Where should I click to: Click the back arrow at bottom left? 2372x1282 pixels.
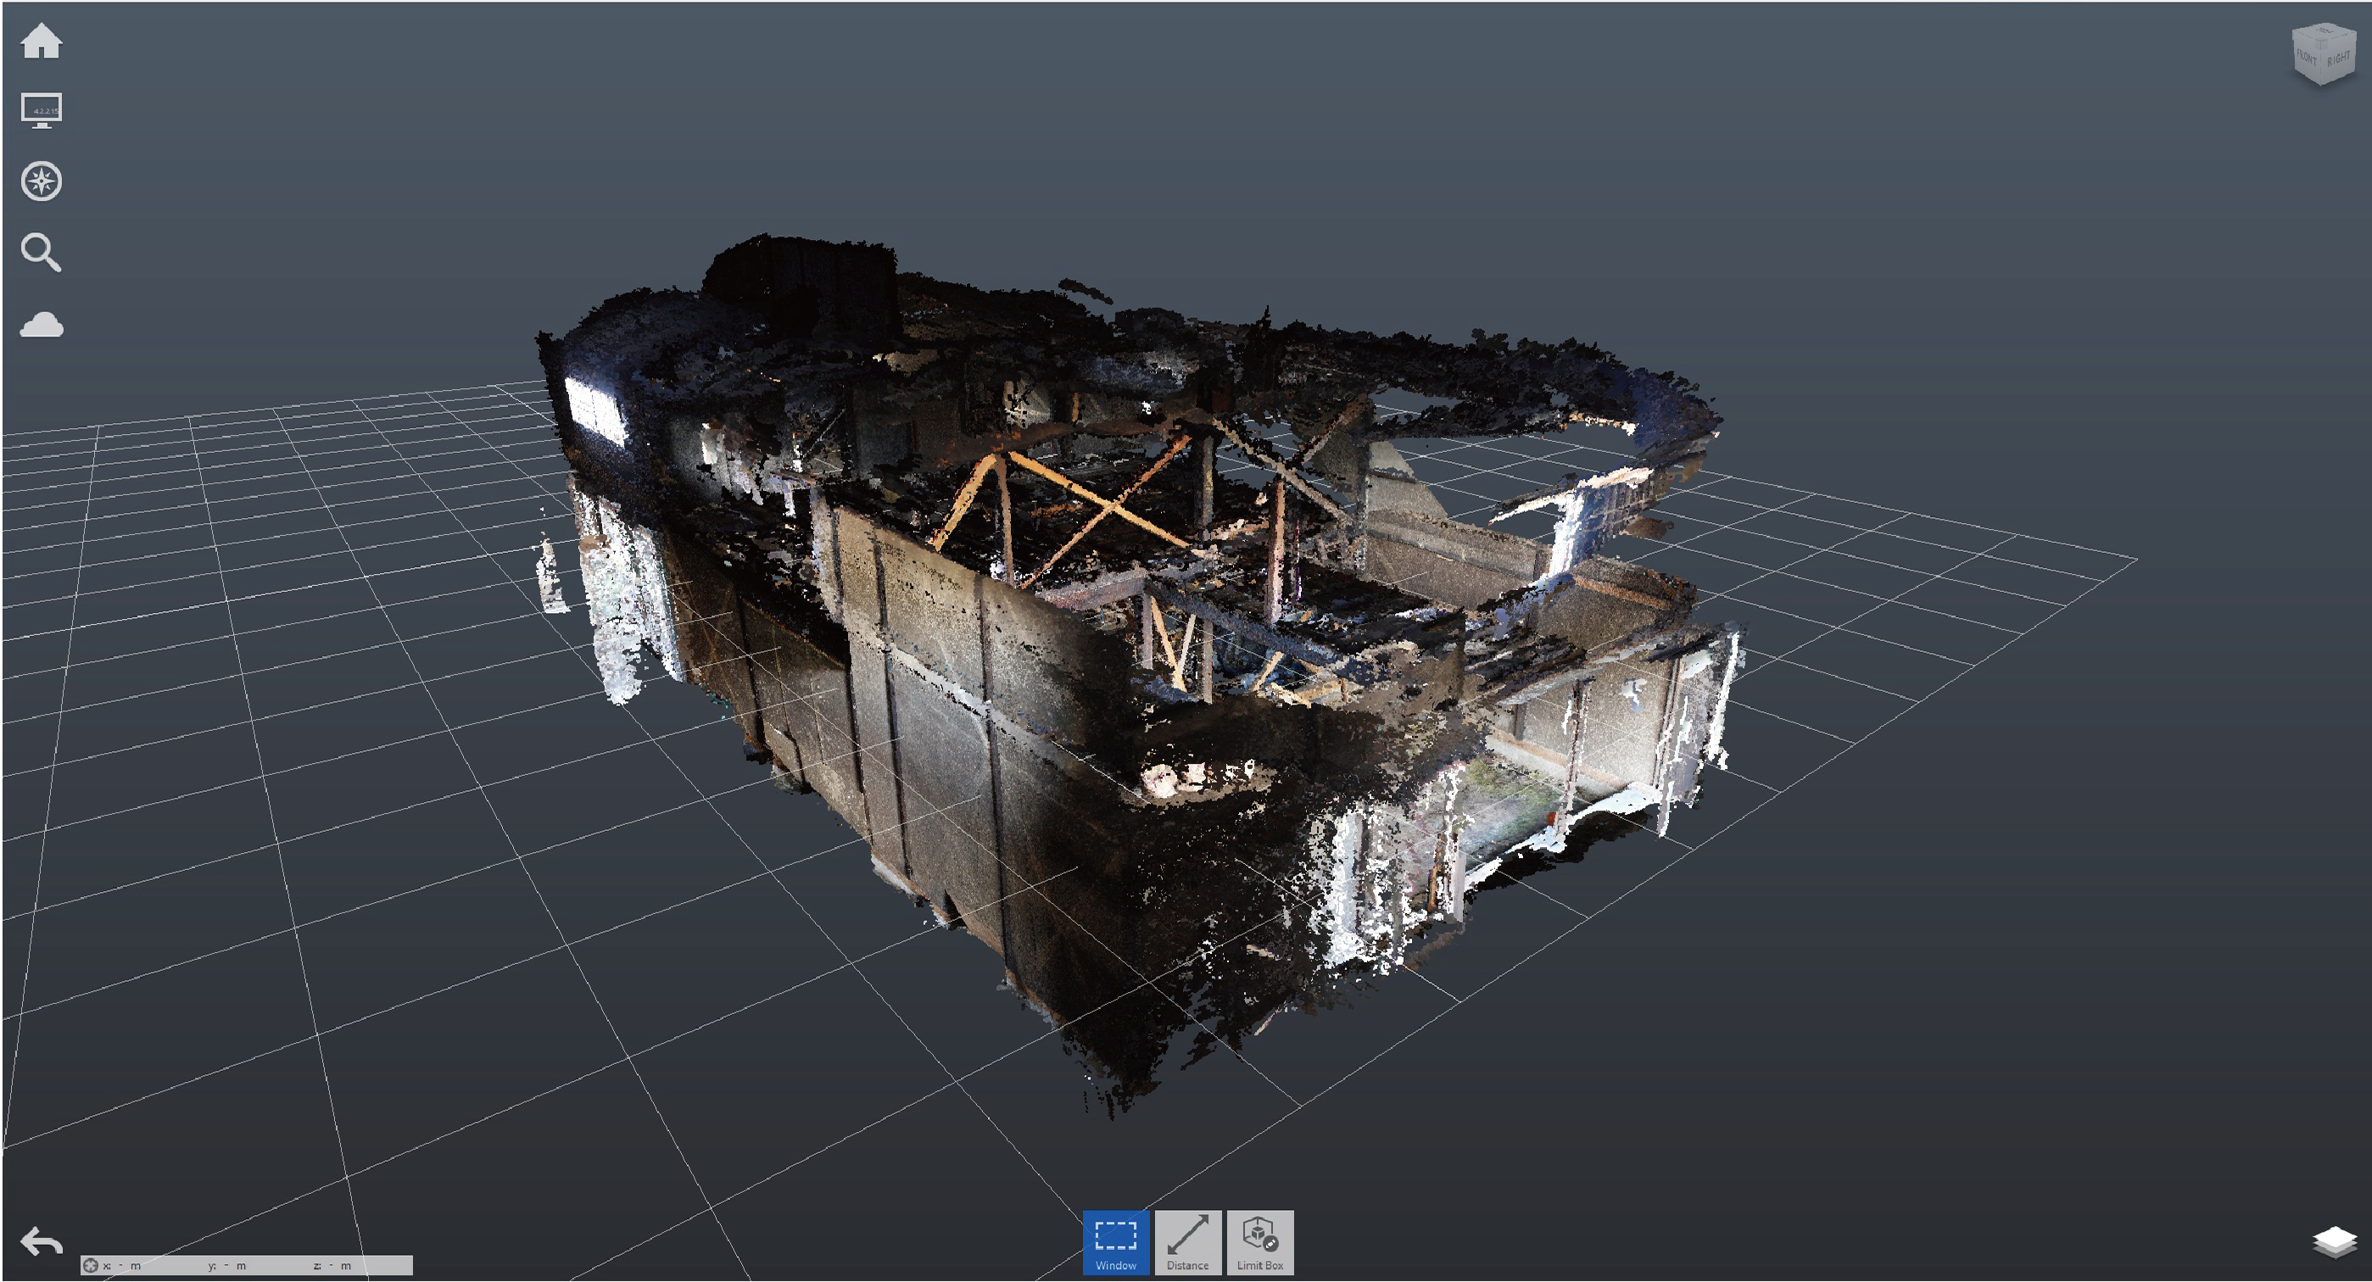point(42,1241)
